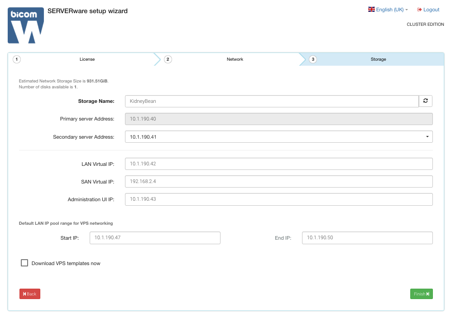Click step 1 circle for License

click(17, 59)
